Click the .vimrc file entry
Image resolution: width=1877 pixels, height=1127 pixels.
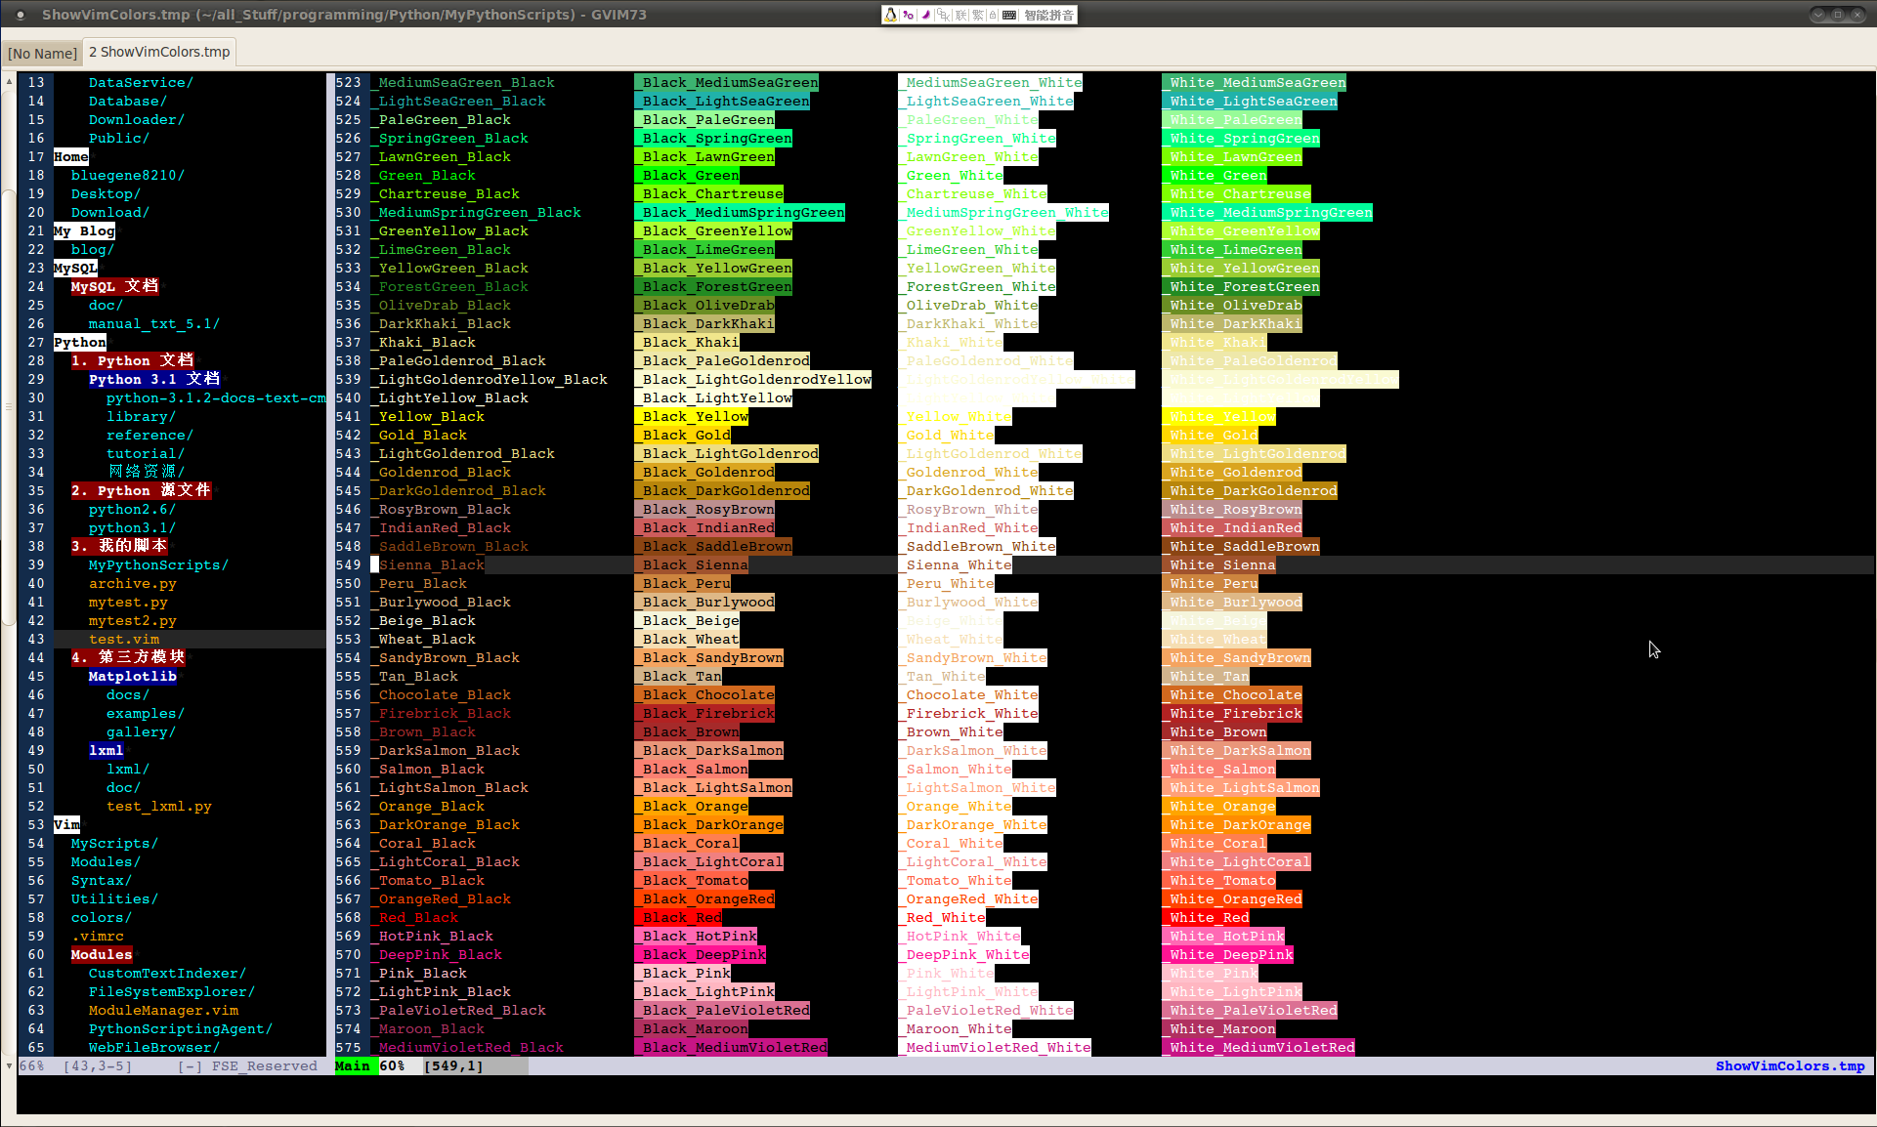point(97,936)
